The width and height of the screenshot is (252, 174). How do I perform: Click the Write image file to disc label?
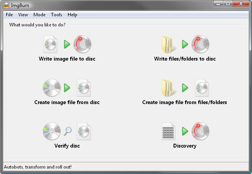click(67, 59)
